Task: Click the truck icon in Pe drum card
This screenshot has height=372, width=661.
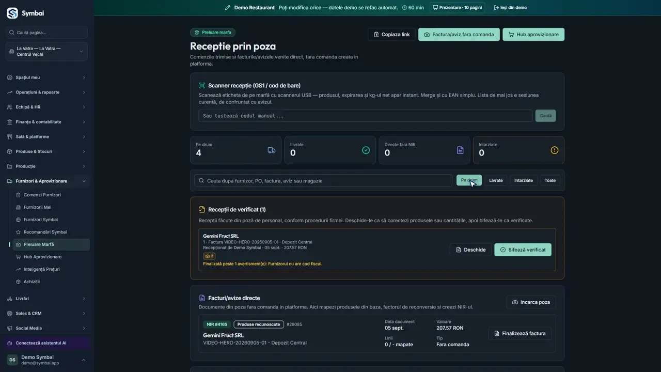Action: tap(272, 150)
